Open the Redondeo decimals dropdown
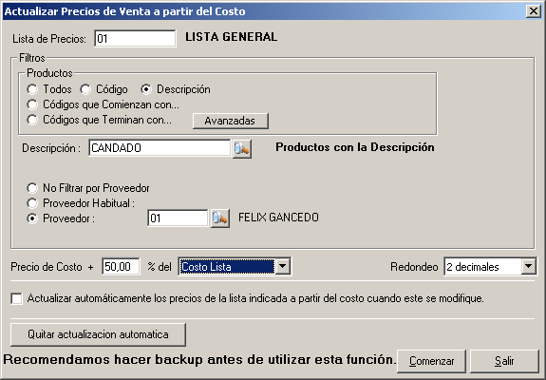 528,266
